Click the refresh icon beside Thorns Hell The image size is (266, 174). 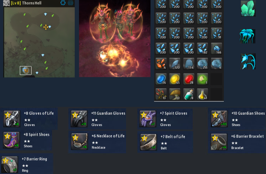point(63,3)
